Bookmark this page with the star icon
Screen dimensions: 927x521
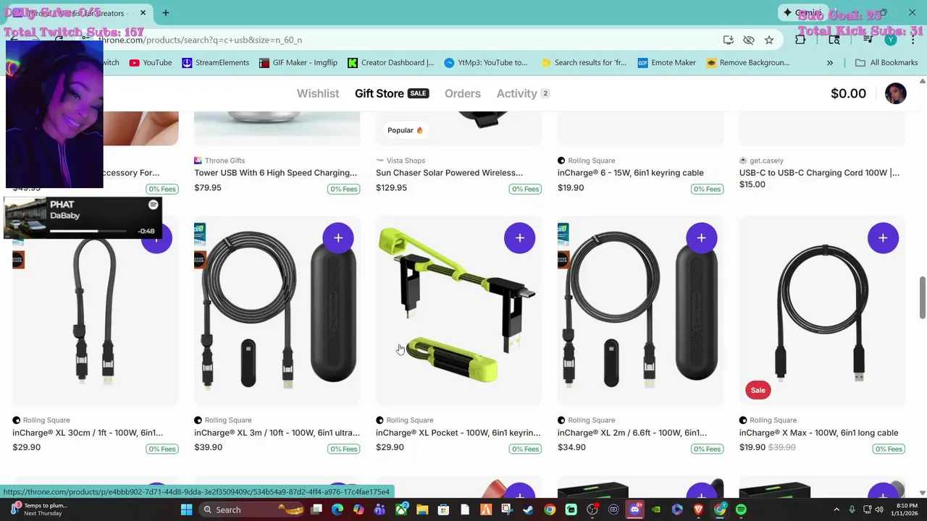coord(769,40)
